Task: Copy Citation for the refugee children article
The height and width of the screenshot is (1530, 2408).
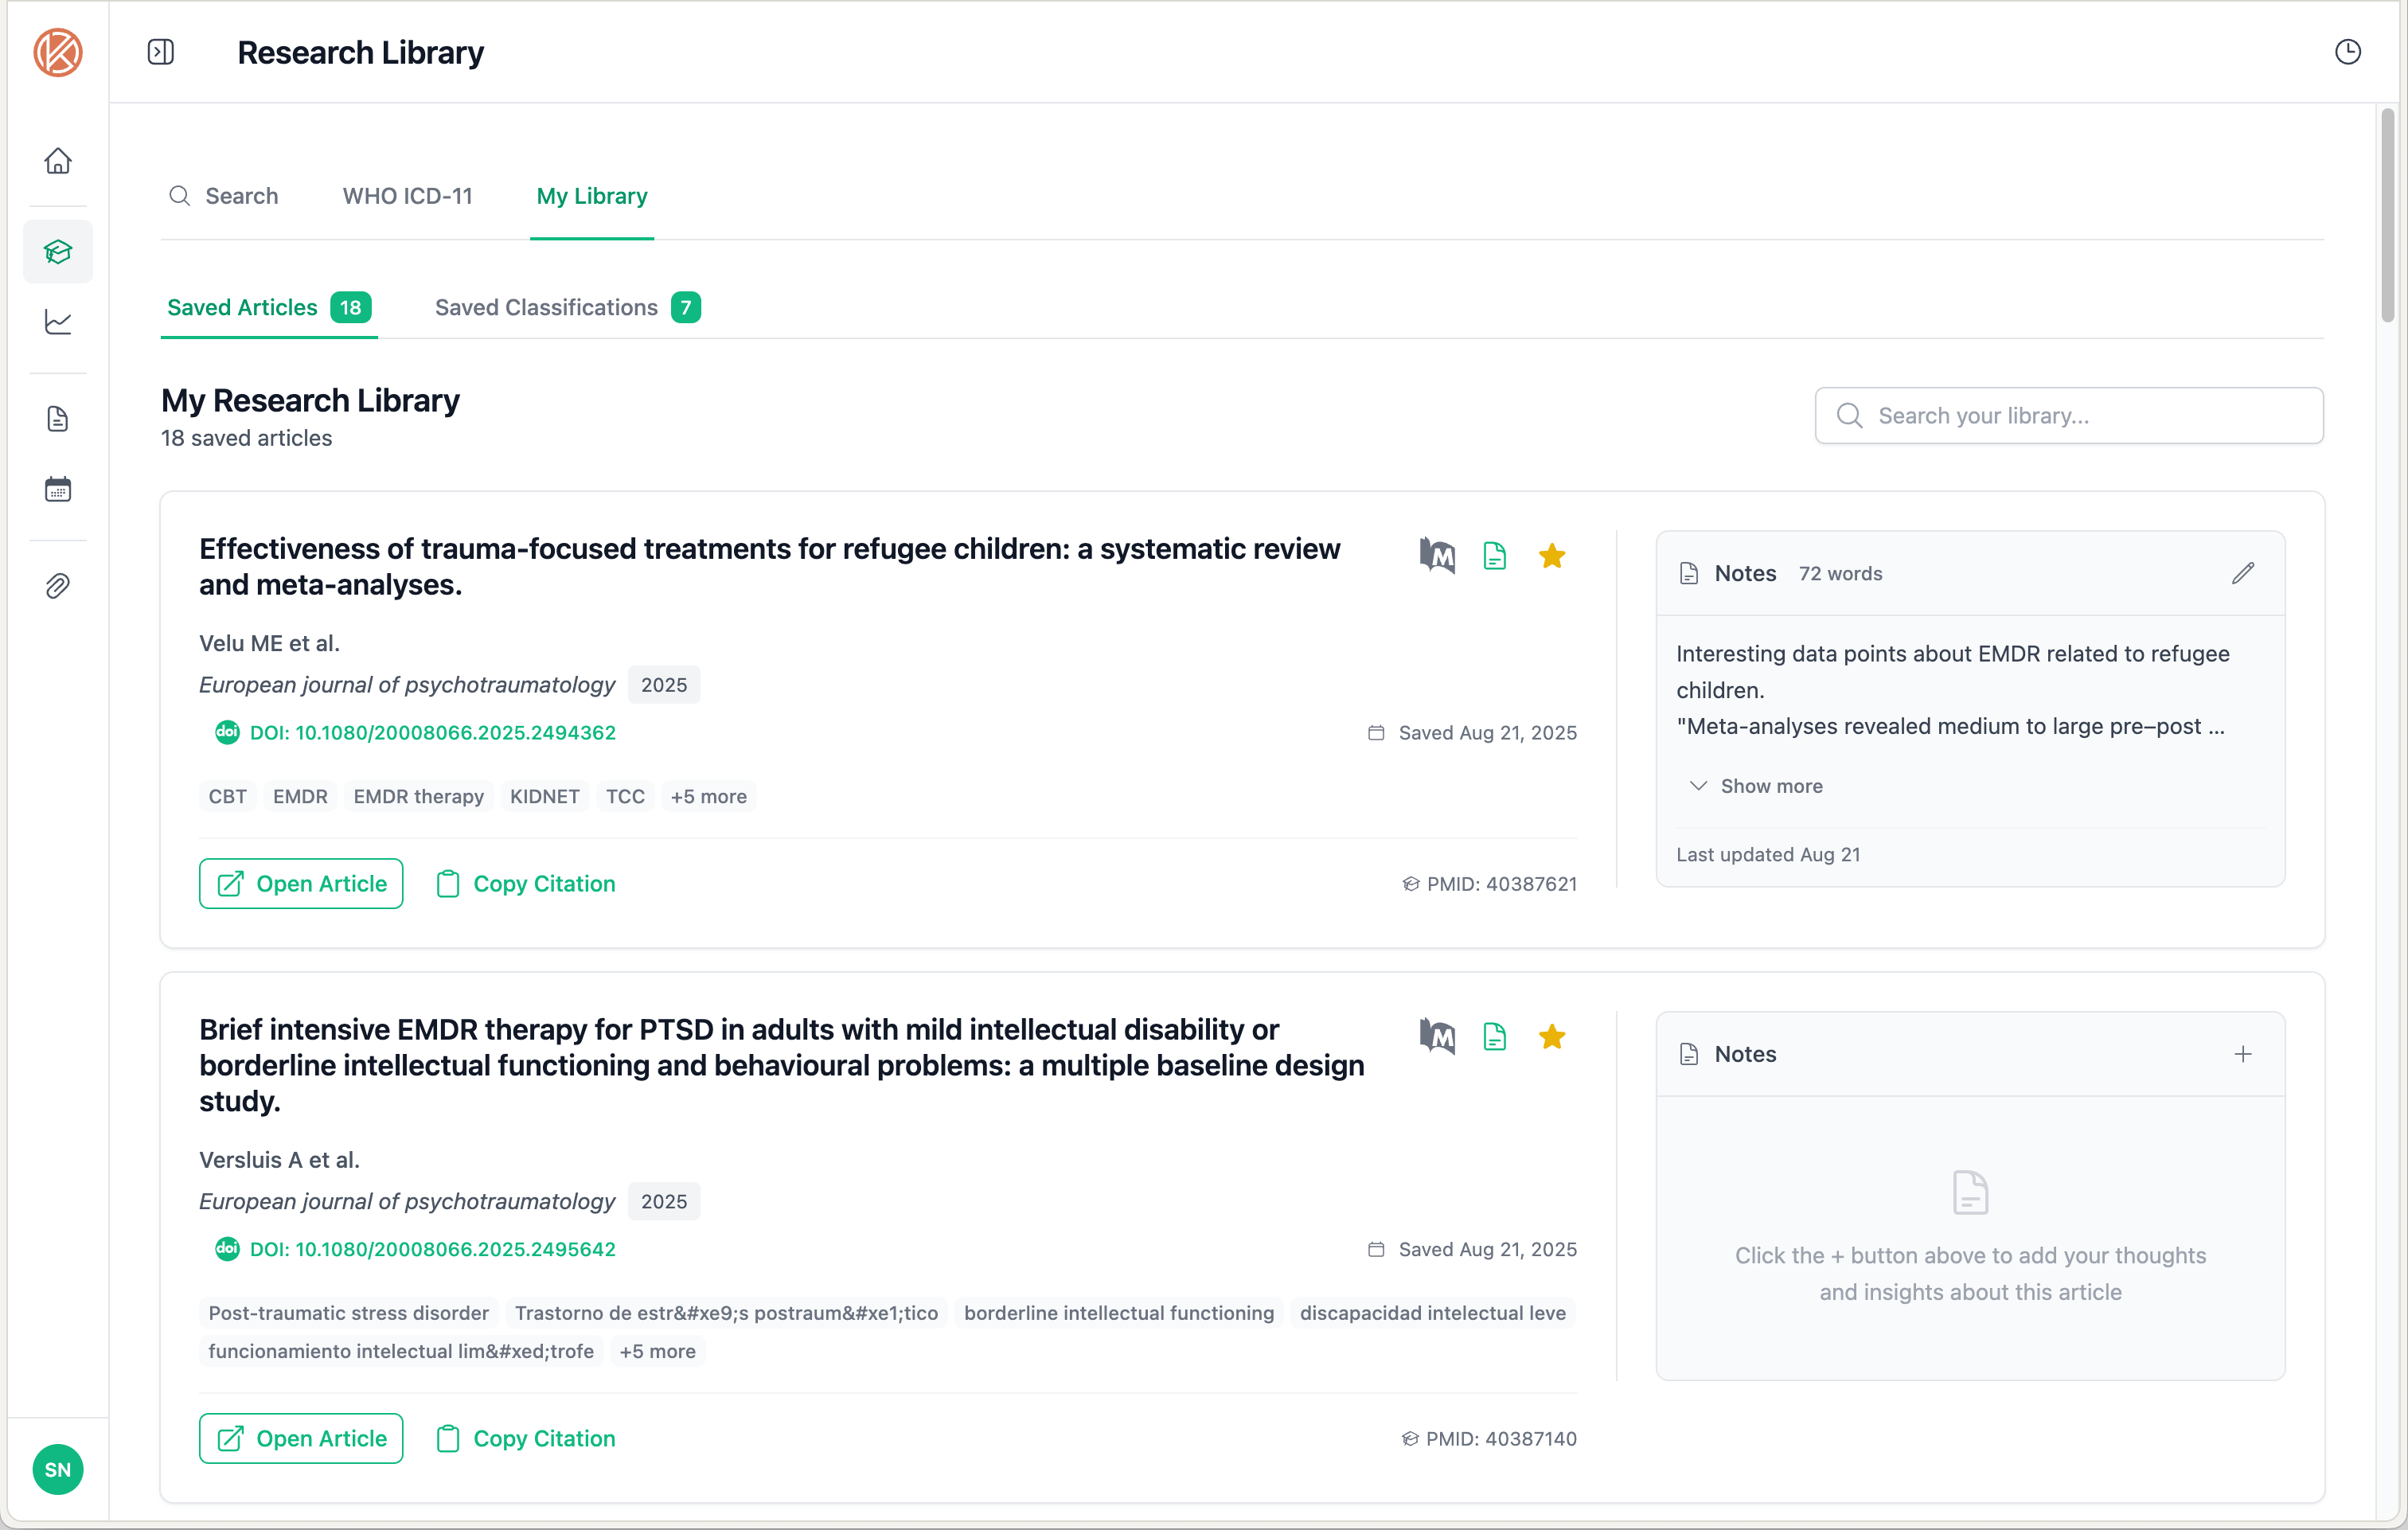Action: click(525, 883)
